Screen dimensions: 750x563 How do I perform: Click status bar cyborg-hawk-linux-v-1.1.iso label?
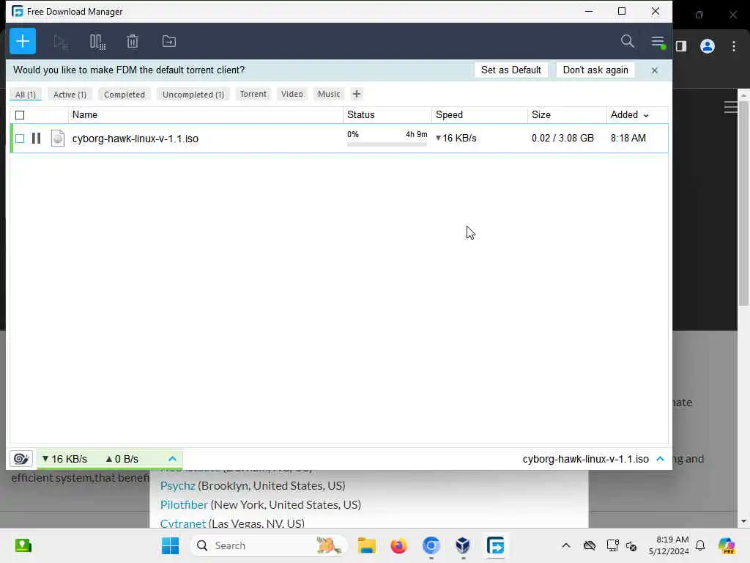point(585,459)
